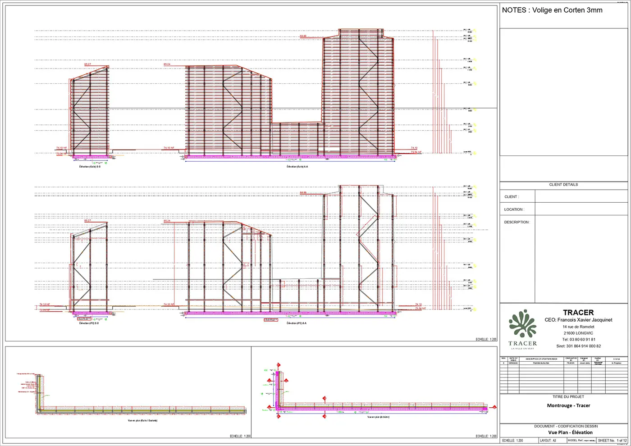Click the 74.10 NF level tag left of upper elevation B-B
631x446 pixels.
(x=62, y=148)
